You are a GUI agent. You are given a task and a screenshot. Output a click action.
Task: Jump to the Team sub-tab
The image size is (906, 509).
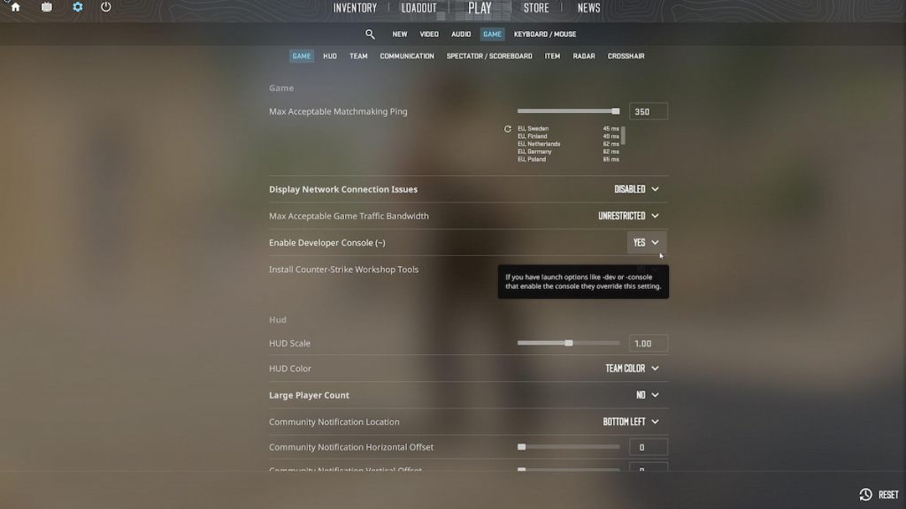pyautogui.click(x=358, y=56)
